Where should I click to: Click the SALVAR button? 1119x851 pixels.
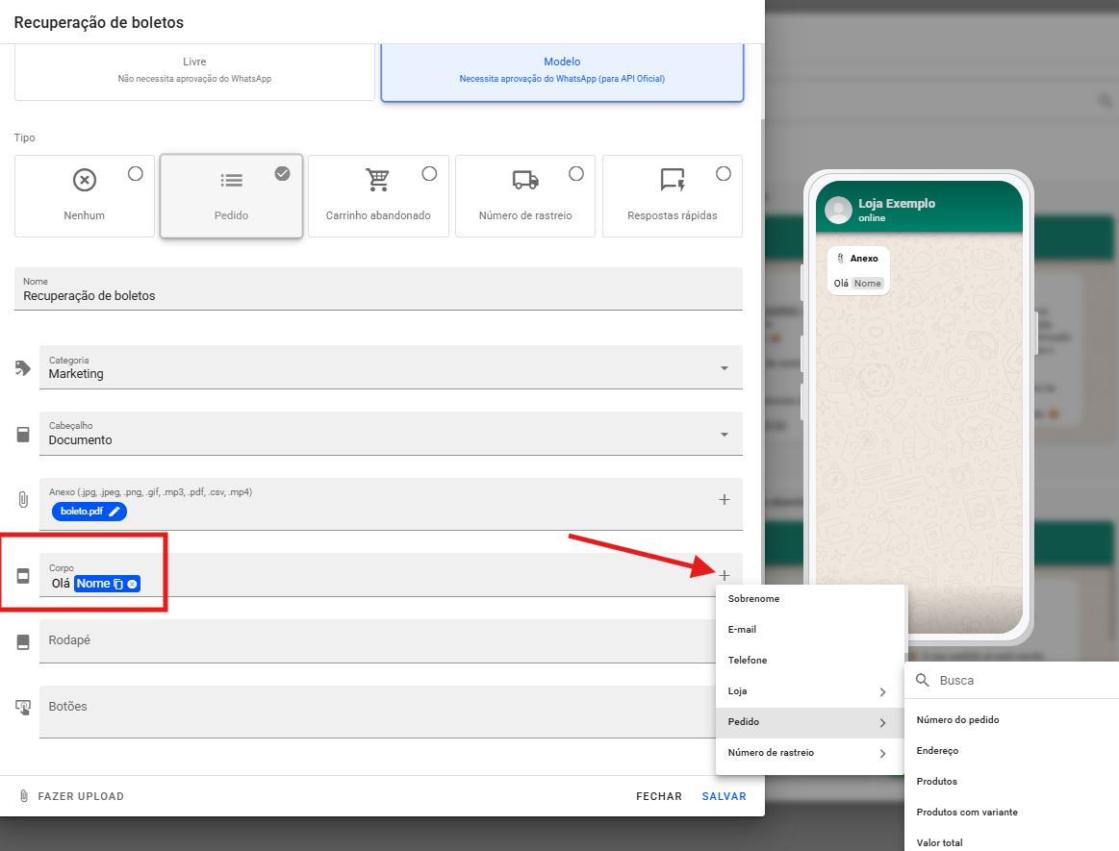click(724, 796)
